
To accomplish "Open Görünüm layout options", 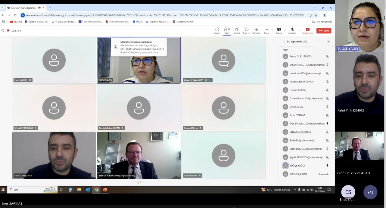I will point(256,30).
